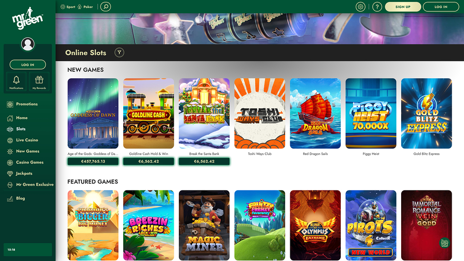Open Promotions in the sidebar
Viewport: 464px width, 261px height.
click(26, 104)
